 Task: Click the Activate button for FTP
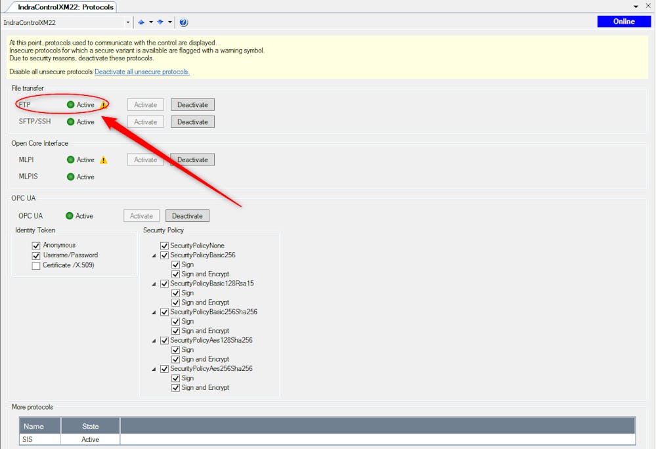[146, 104]
